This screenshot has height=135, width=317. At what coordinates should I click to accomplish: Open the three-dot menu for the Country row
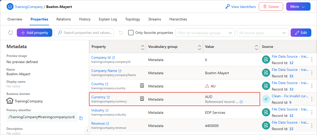312,86
